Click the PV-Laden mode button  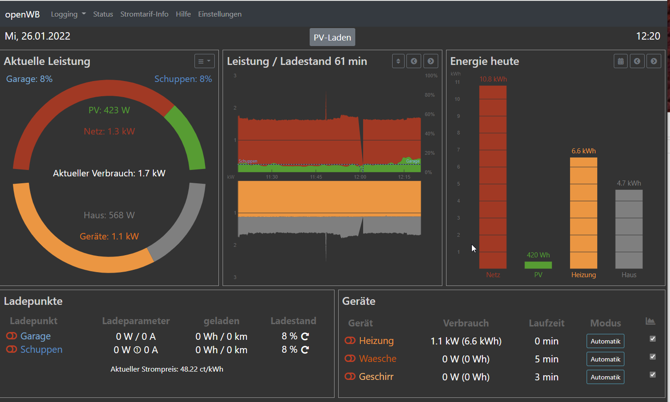(x=332, y=38)
